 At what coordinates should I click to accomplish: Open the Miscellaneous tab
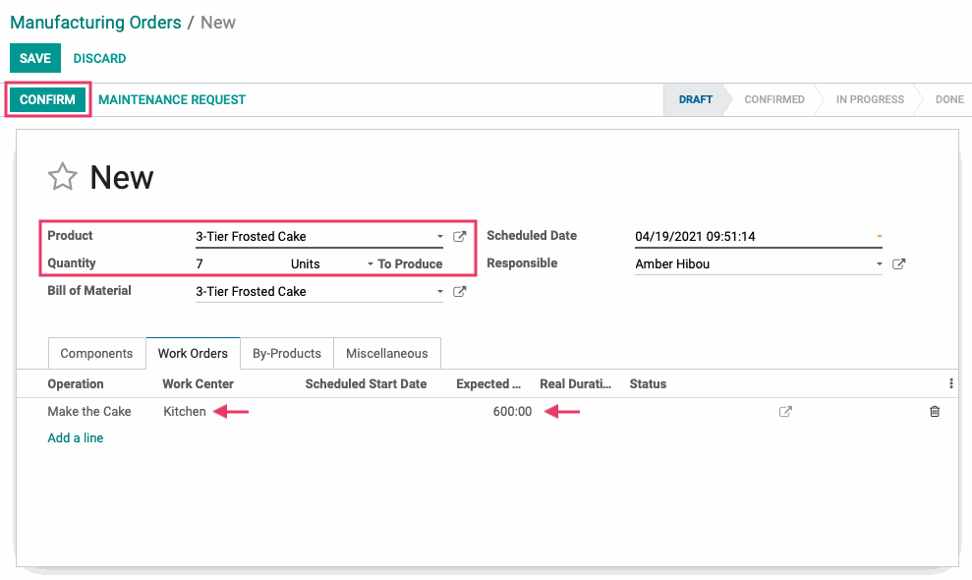coord(387,354)
